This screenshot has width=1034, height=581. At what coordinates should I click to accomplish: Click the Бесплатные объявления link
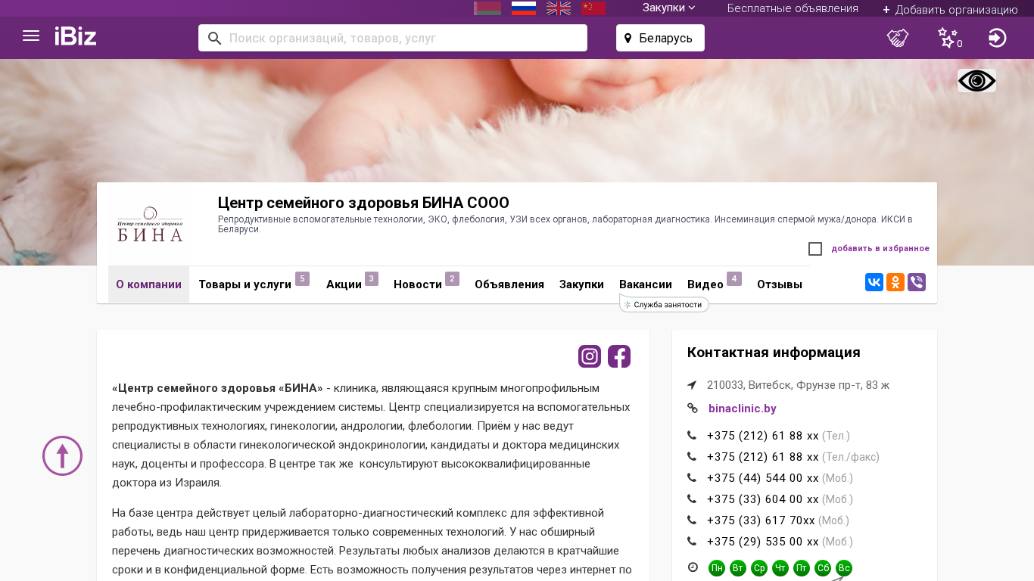[x=793, y=8]
